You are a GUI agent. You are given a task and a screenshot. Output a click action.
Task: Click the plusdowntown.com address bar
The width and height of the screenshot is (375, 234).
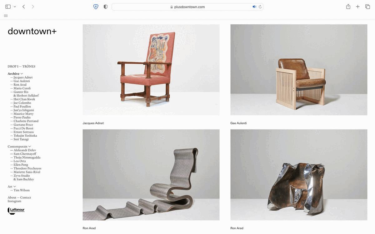187,7
